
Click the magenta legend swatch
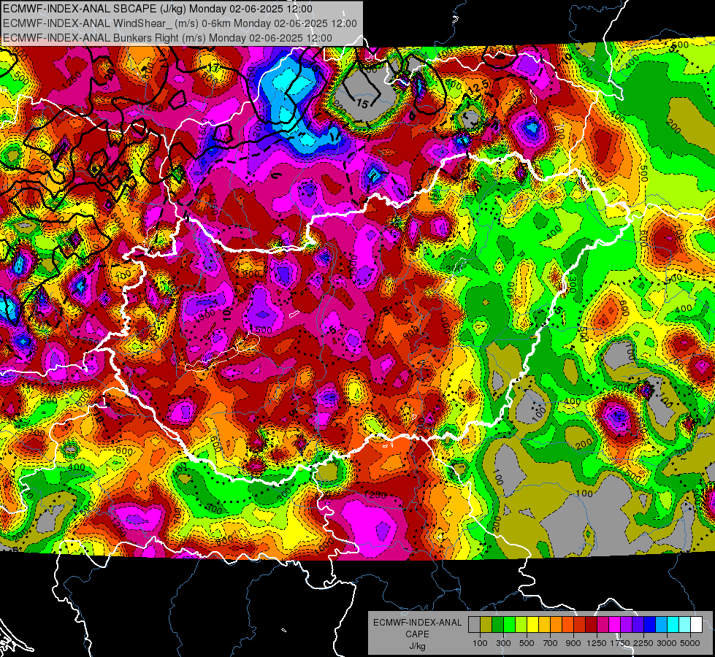615,625
